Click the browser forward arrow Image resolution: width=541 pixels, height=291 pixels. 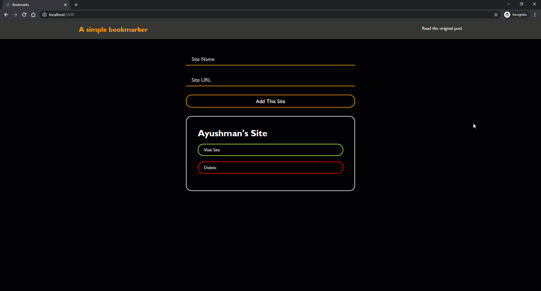click(x=15, y=15)
